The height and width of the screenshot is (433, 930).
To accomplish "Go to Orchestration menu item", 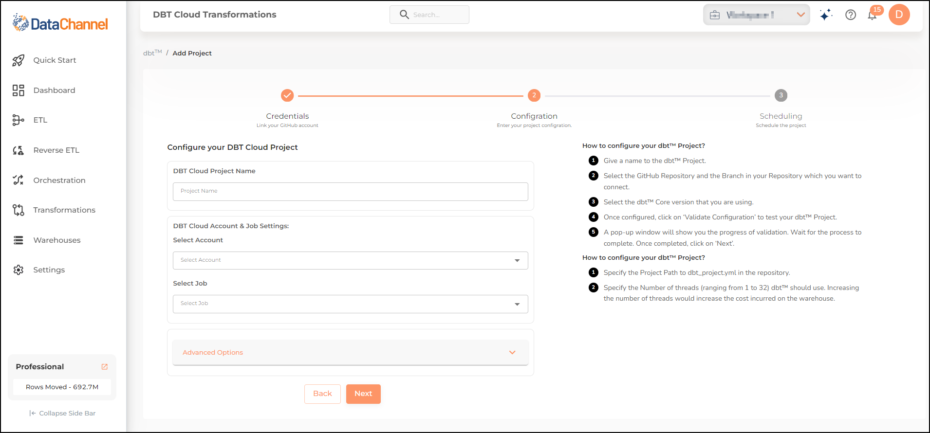I will point(59,180).
